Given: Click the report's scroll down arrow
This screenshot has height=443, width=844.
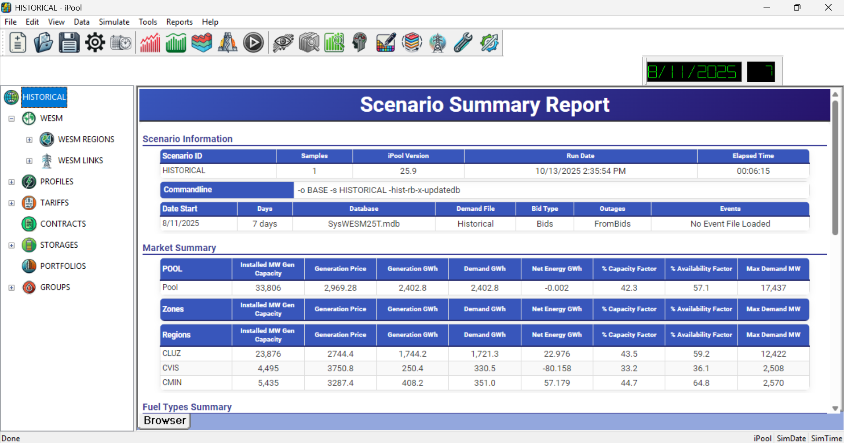Looking at the screenshot, I should point(835,409).
